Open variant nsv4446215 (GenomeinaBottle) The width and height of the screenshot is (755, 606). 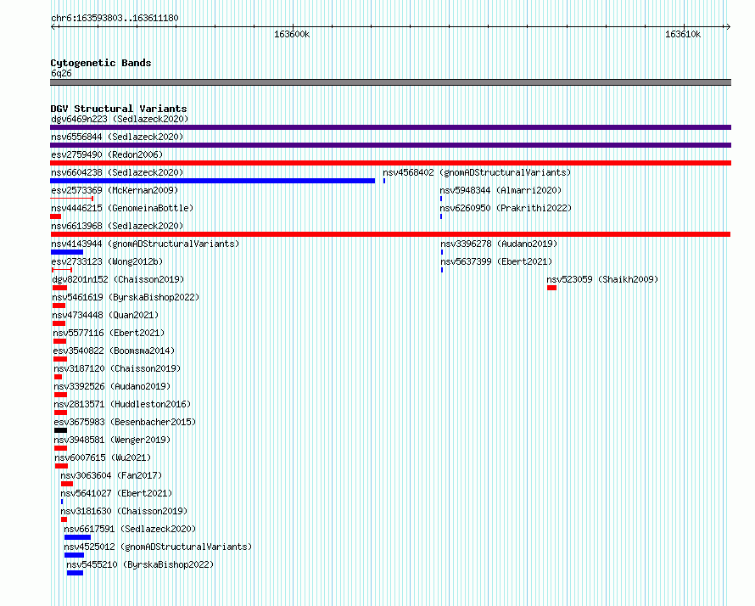[122, 208]
